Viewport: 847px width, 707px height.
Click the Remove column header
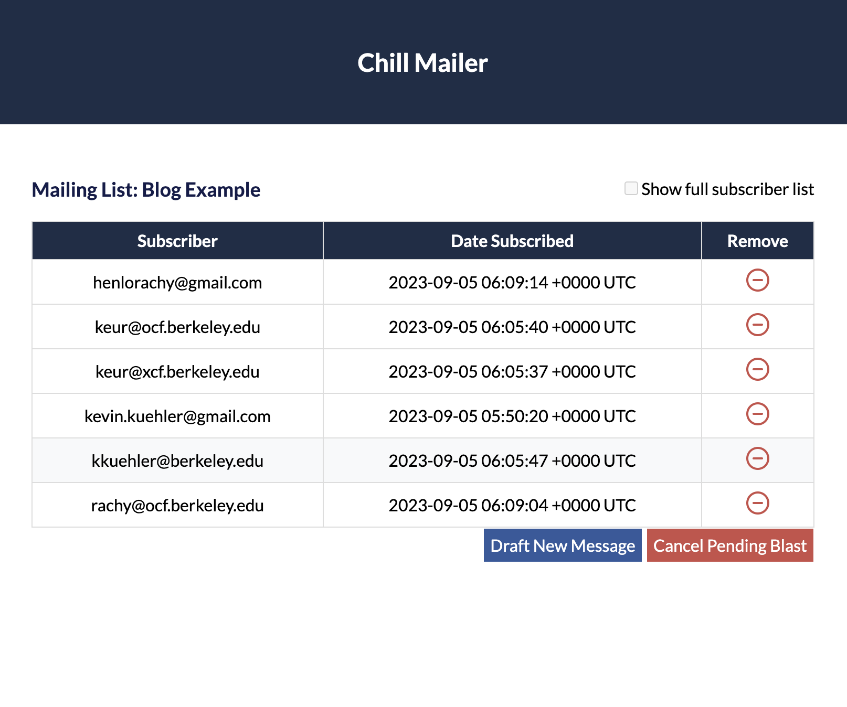point(758,241)
